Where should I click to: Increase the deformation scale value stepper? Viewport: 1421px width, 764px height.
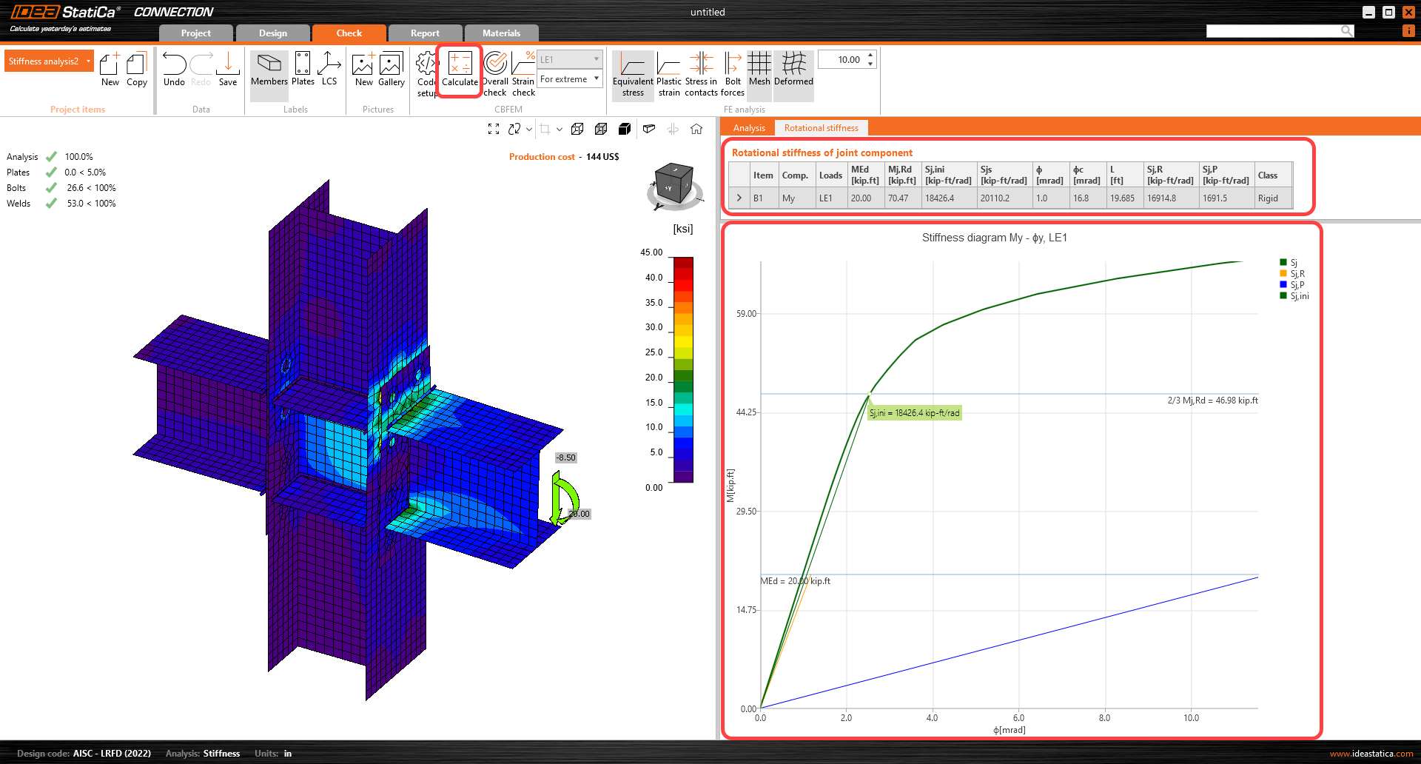[x=870, y=56]
